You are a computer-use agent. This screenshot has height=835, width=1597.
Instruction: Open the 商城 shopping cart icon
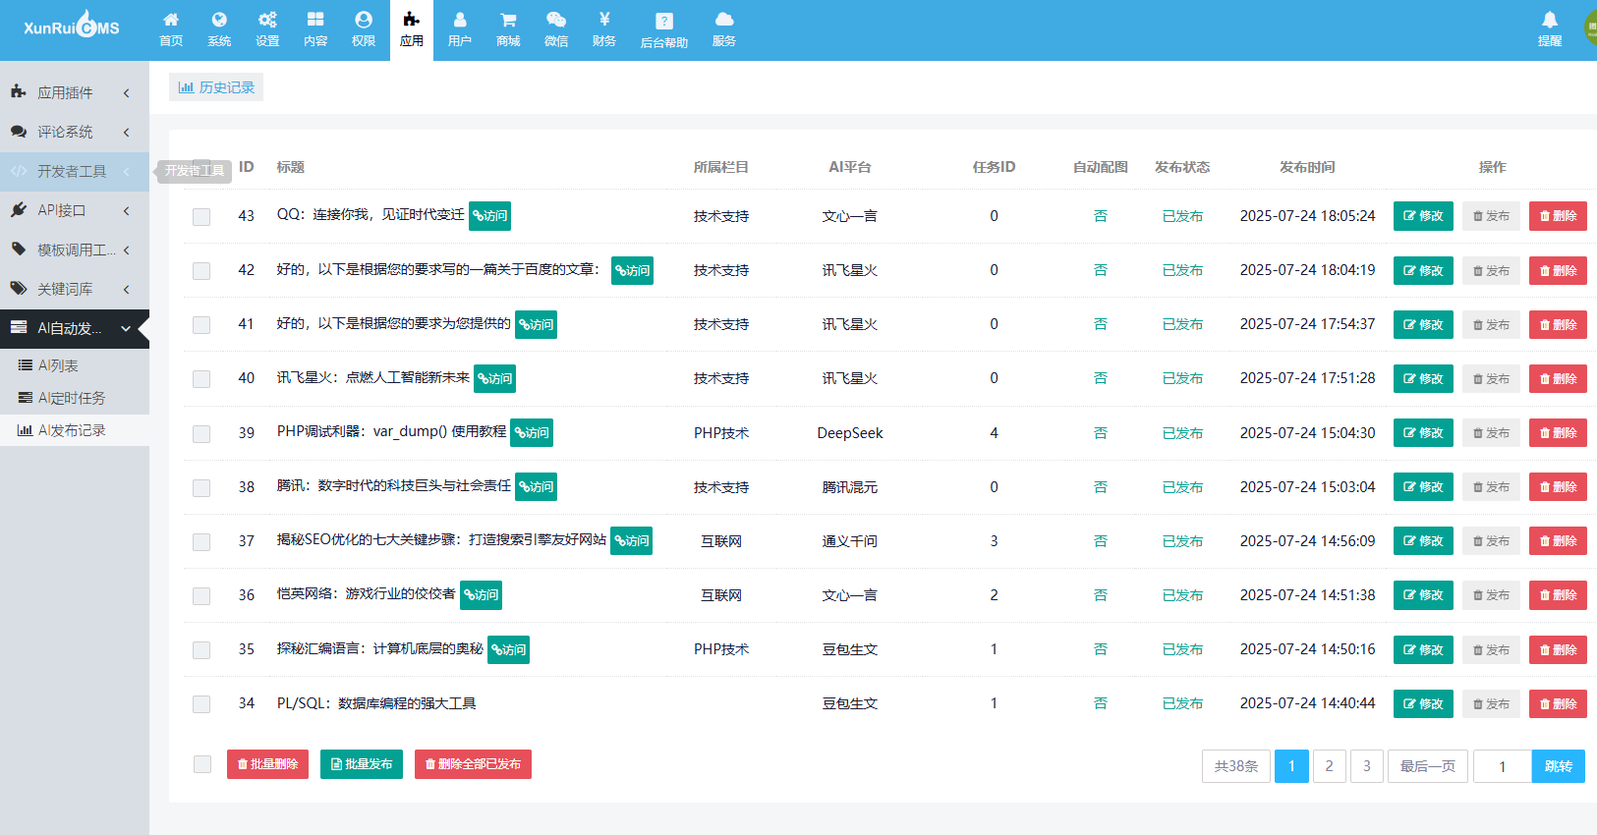508,29
